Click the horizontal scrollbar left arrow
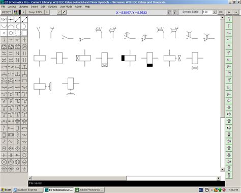Image resolution: width=241 pixels, height=193 pixels. [30, 178]
